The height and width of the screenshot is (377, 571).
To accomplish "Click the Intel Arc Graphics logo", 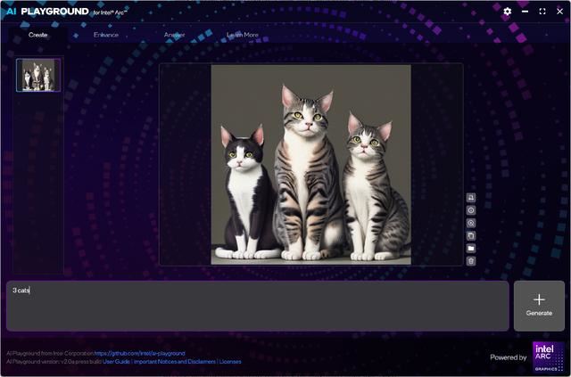I will [548, 357].
